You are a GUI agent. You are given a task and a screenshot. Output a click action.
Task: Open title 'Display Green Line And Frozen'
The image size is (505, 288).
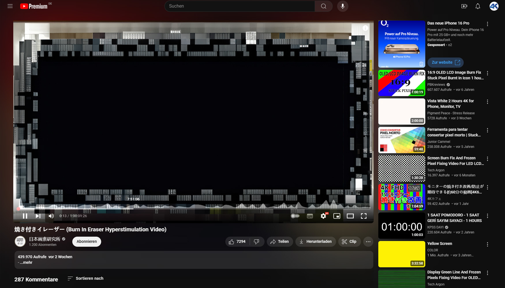pos(454,275)
